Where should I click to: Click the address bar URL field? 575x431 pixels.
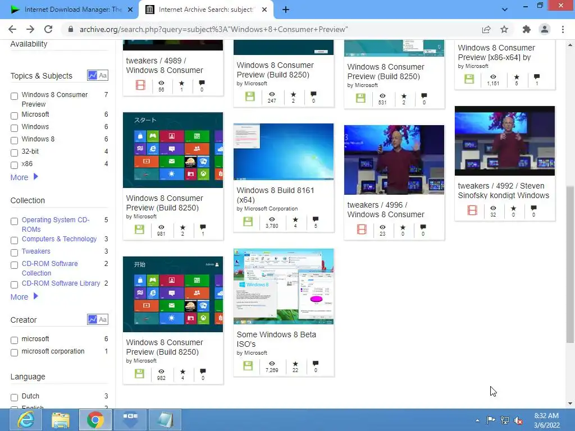(213, 29)
